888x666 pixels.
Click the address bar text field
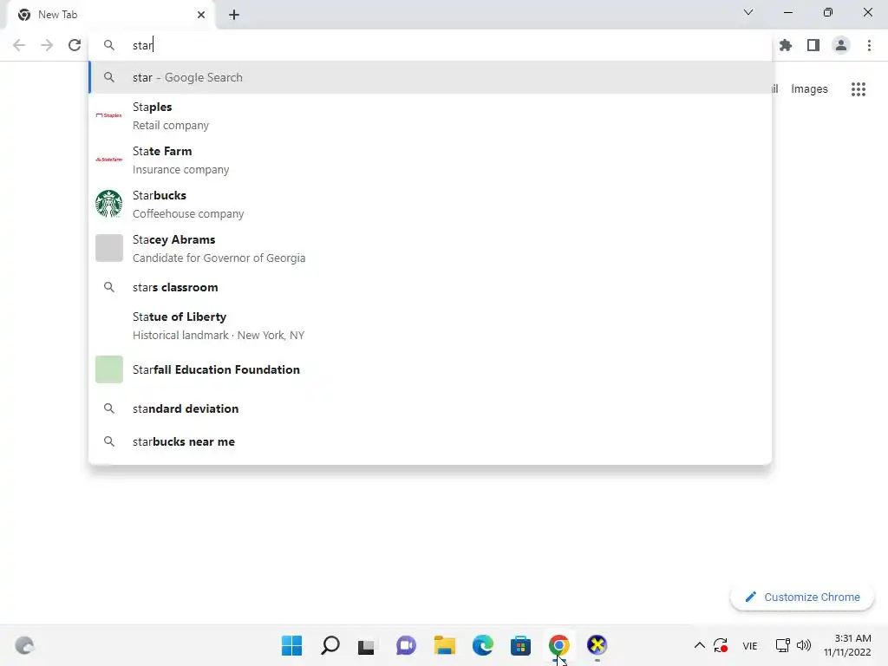pos(430,45)
